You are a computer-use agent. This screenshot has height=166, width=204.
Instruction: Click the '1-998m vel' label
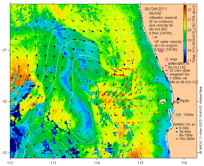[178, 78]
